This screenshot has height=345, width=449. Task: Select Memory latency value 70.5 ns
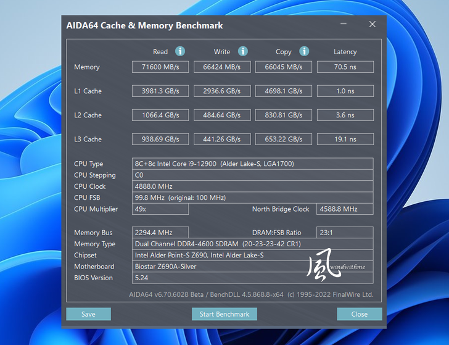click(x=345, y=67)
